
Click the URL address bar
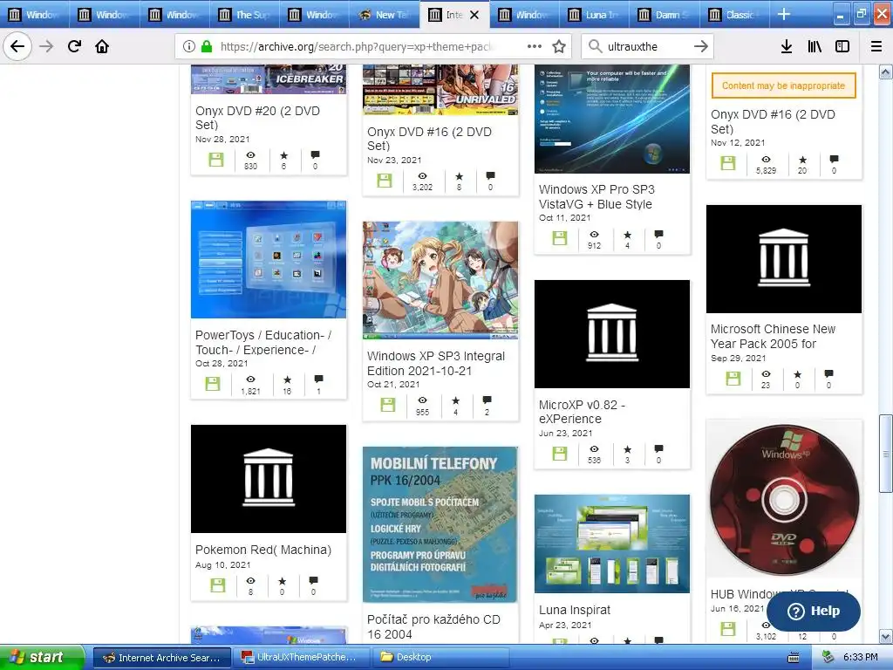click(356, 46)
